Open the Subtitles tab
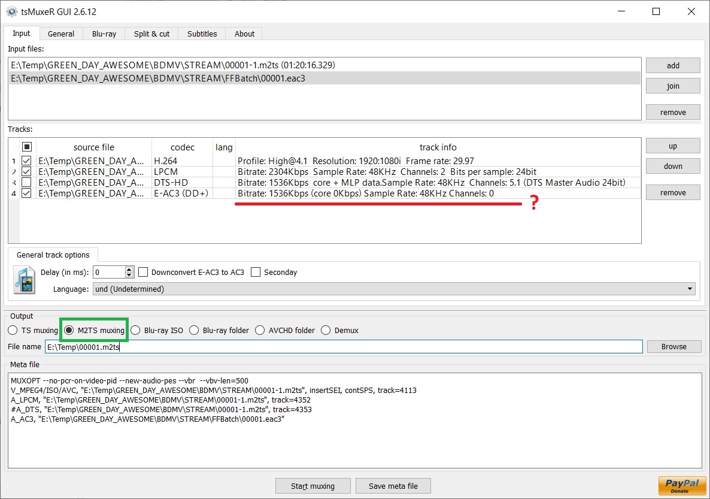 202,34
